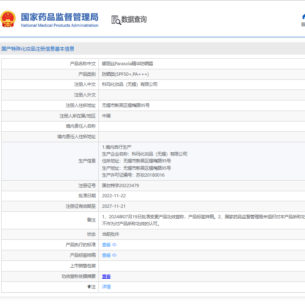Open the 查看 link for 功效宣称依据摘要
305x305 pixels.
tap(106, 276)
